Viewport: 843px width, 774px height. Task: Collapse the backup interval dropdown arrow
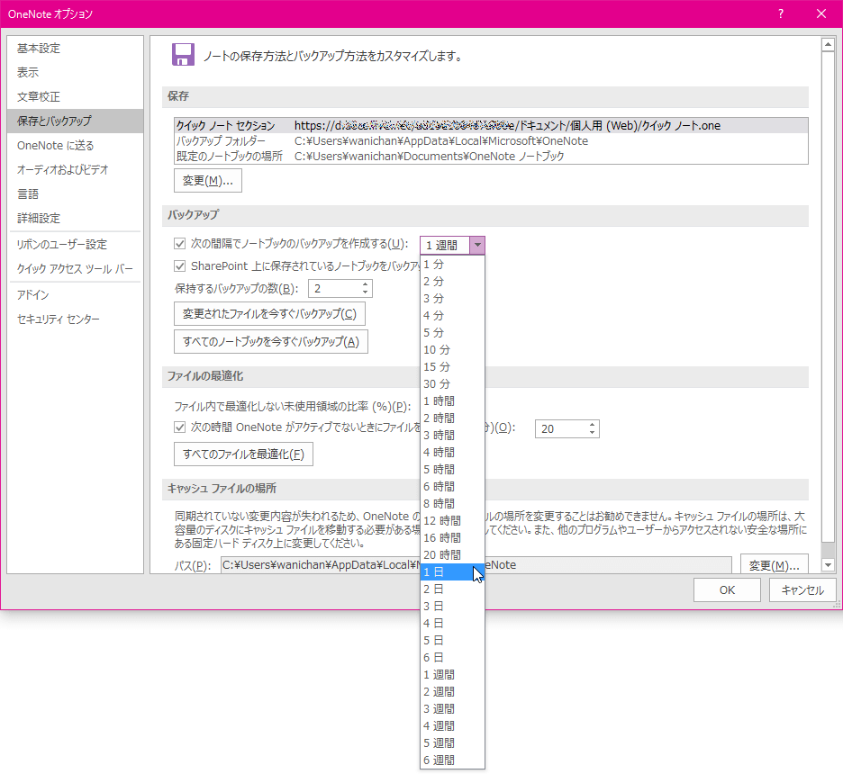[x=476, y=245]
